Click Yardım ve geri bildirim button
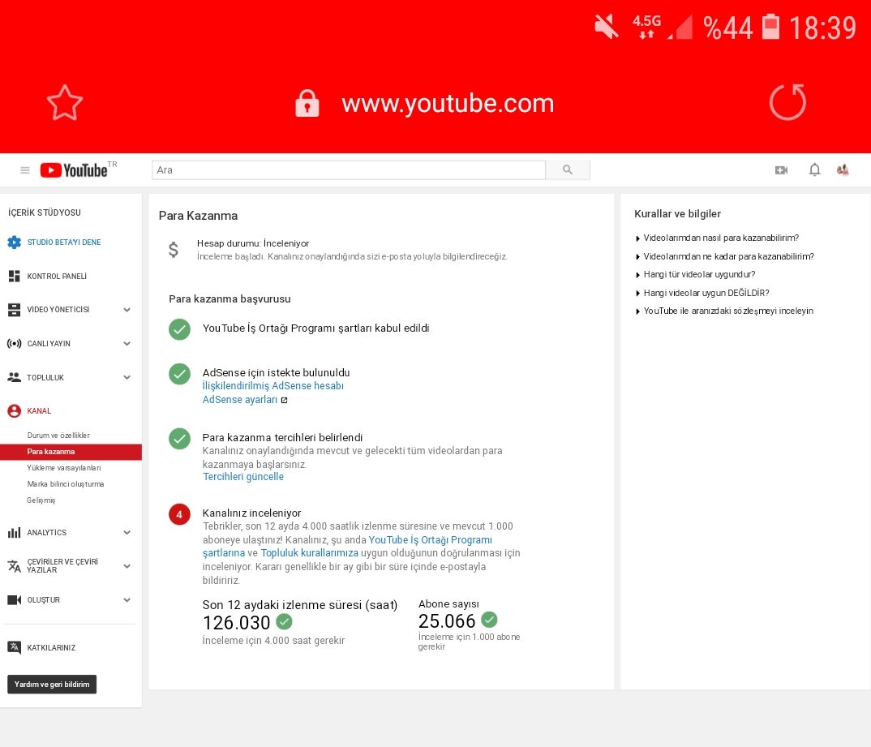 pyautogui.click(x=52, y=685)
